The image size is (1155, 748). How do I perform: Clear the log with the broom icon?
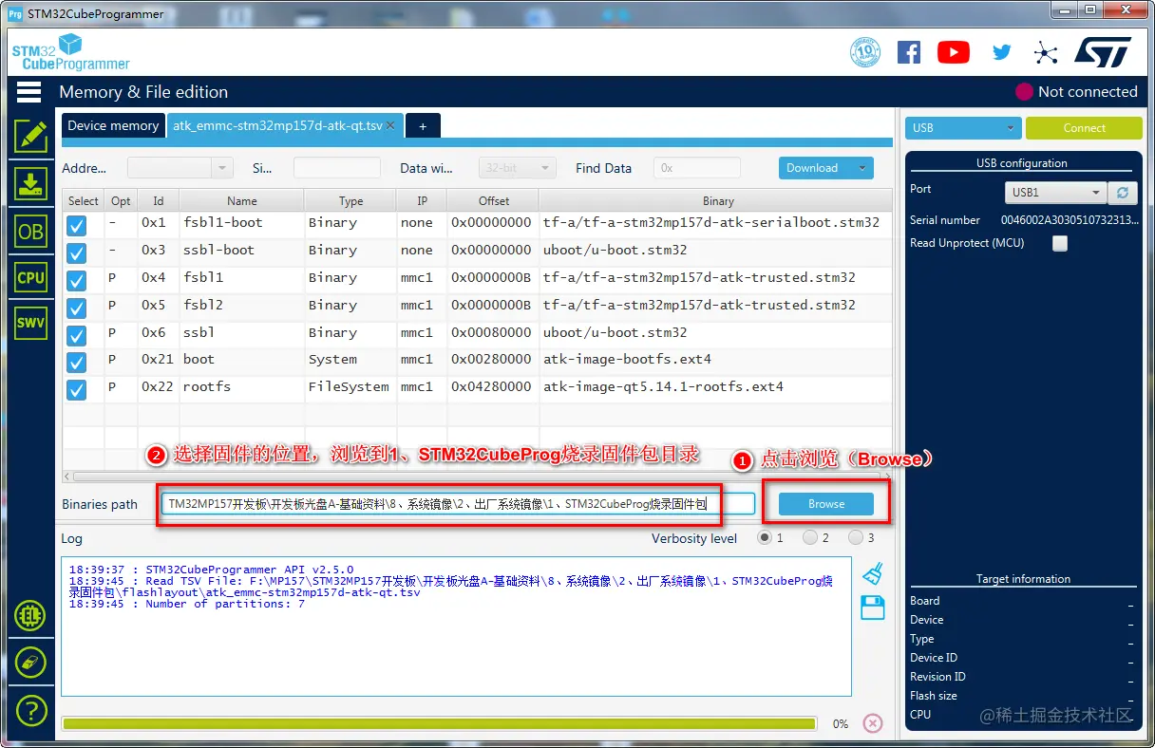[x=873, y=572]
